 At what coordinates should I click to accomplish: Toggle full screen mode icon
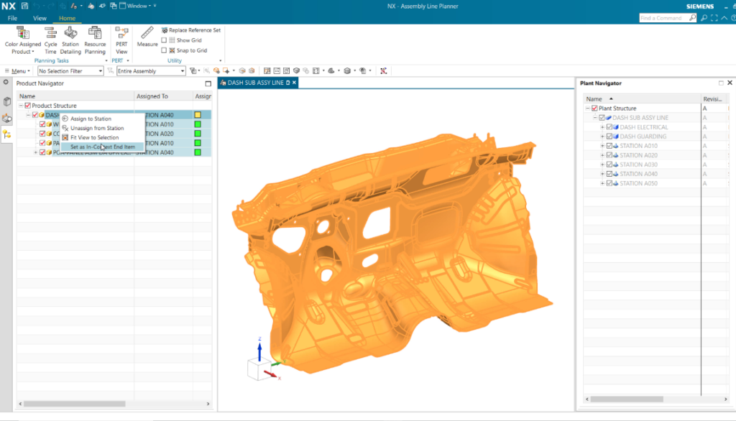click(714, 18)
